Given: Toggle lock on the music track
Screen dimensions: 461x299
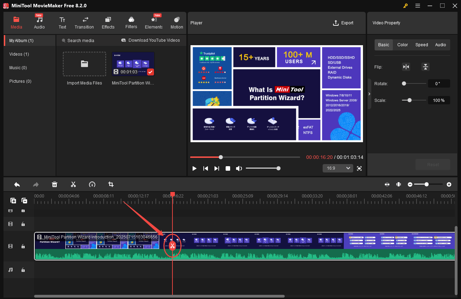Looking at the screenshot, I should coord(23,270).
